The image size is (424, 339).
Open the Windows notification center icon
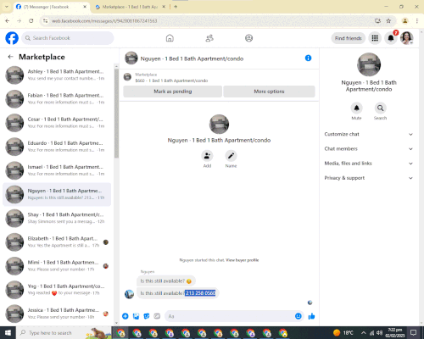click(x=413, y=333)
